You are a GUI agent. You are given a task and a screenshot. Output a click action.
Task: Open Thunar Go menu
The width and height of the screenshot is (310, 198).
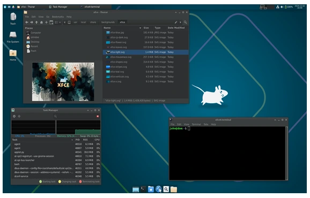click(x=48, y=17)
